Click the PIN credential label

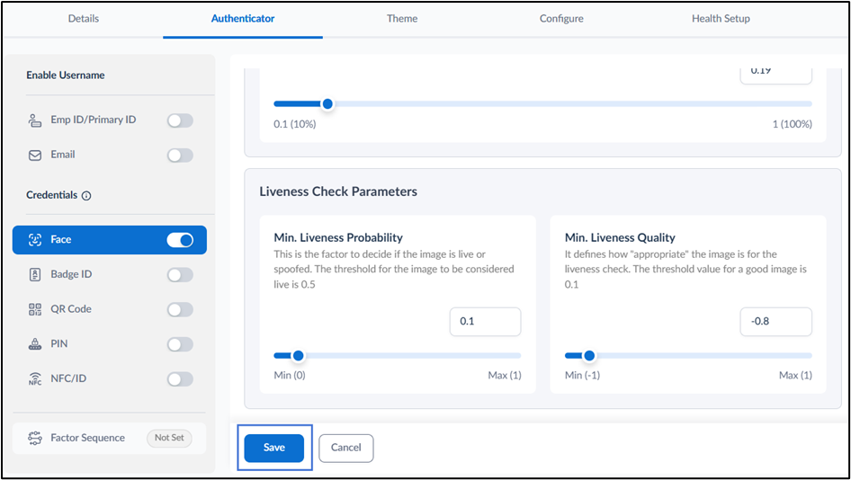pyautogui.click(x=59, y=344)
